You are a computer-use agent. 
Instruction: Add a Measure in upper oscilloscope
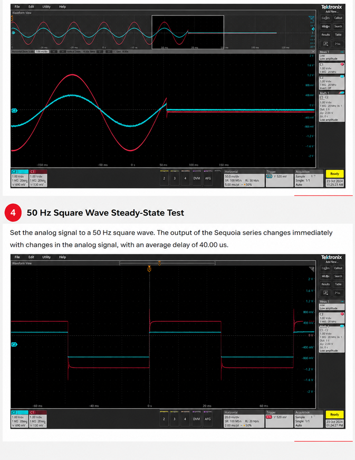[325, 26]
